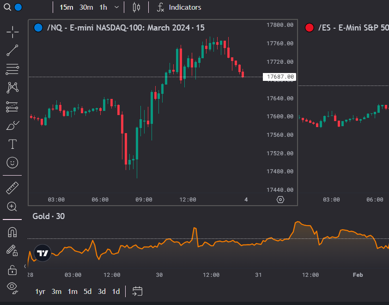Set date range to 5d
389x305 pixels.
click(88, 291)
